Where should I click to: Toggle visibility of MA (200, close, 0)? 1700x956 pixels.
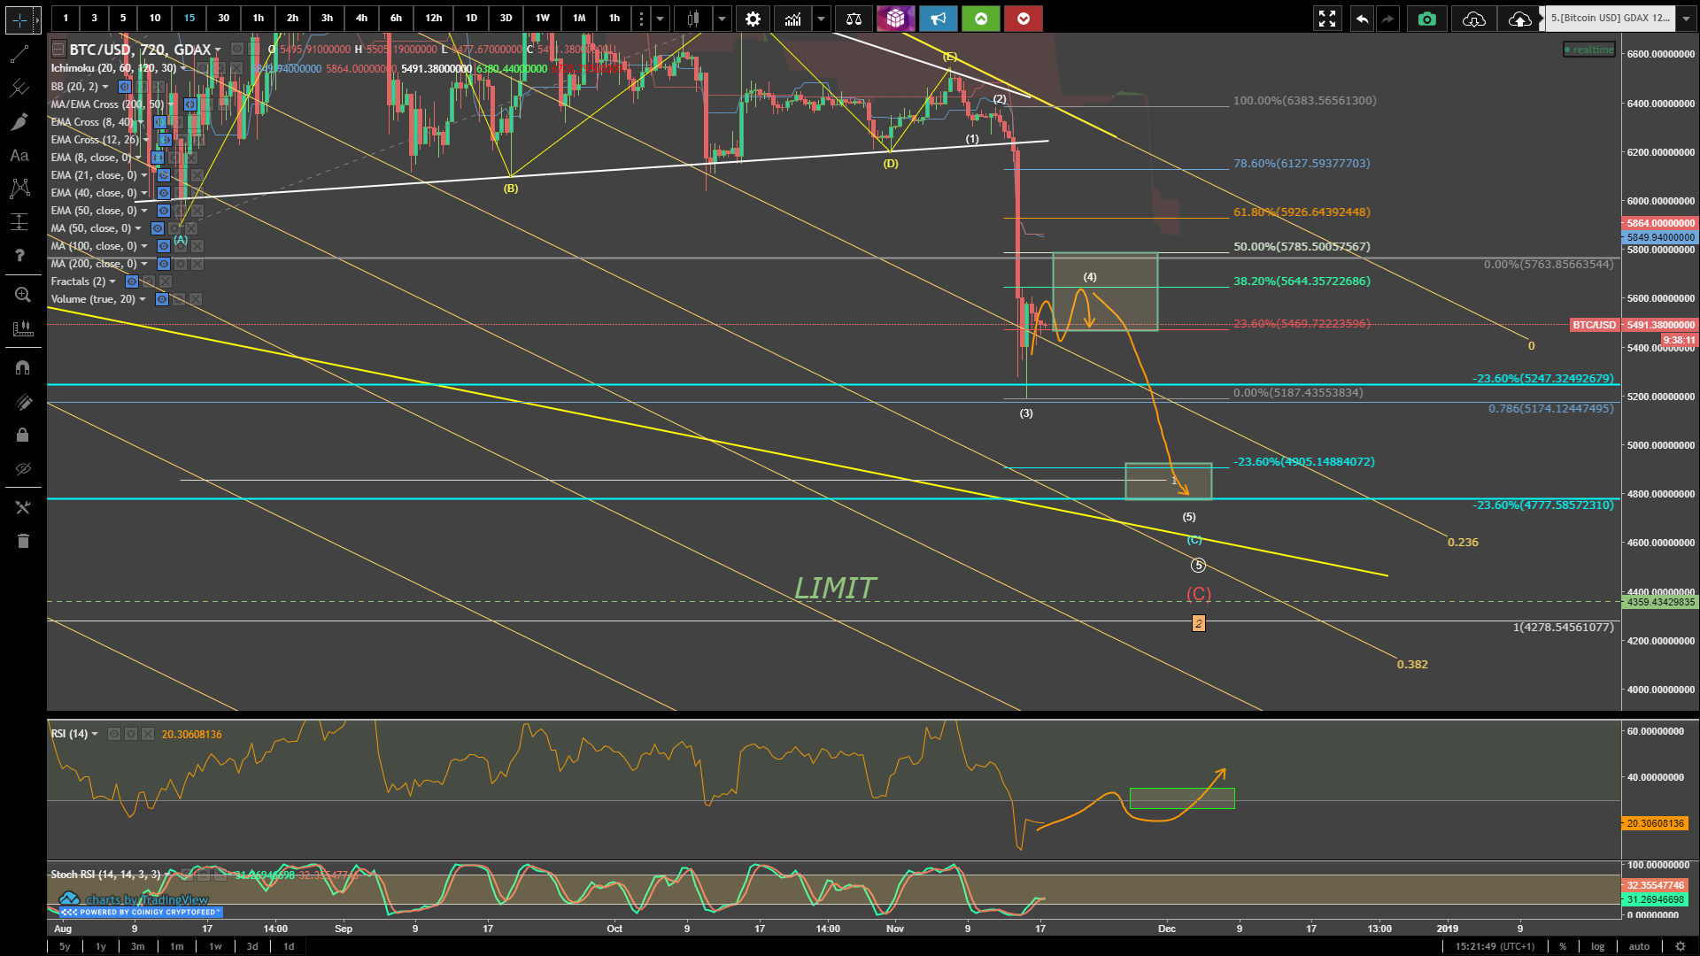pyautogui.click(x=164, y=264)
